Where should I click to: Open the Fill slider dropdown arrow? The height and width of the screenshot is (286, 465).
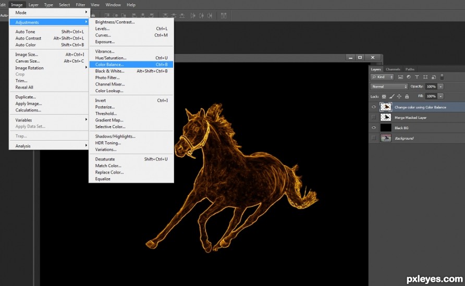(x=440, y=96)
